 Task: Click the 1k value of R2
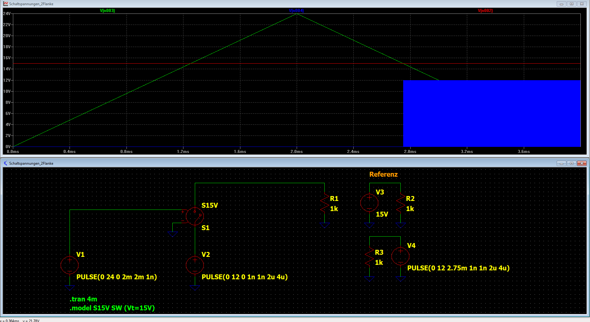pyautogui.click(x=410, y=209)
